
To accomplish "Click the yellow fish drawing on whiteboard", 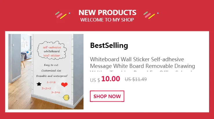I will (x=66, y=98).
